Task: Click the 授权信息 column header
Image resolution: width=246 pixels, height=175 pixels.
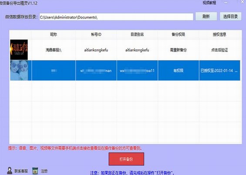Action: 219,34
